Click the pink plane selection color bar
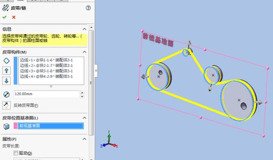This screenshot has width=273, height=160. click(x=15, y=126)
